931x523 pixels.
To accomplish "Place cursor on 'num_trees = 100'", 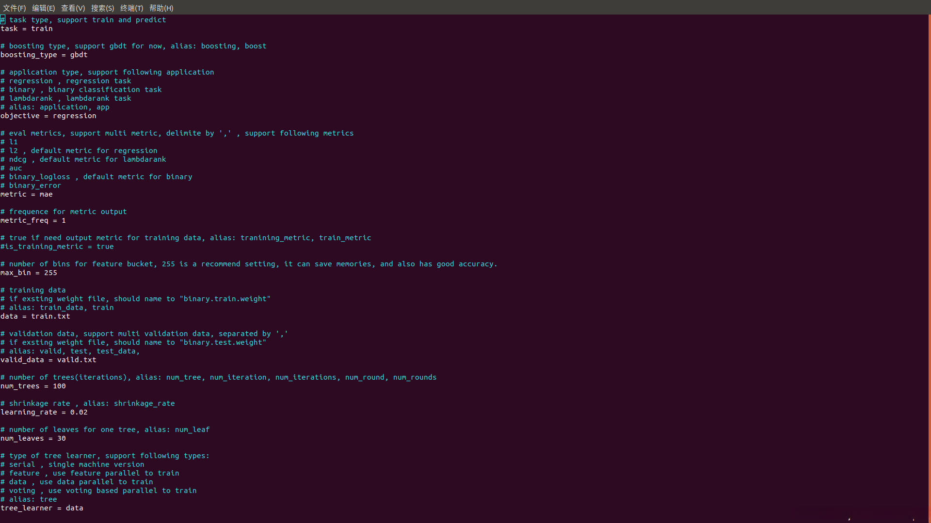I will tap(33, 386).
